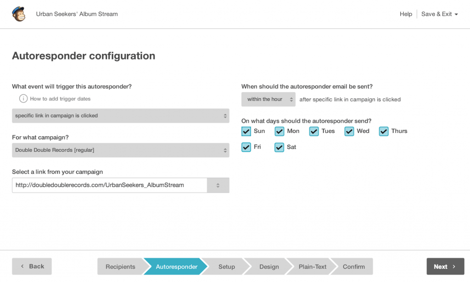Click the campaign link selector arrows
470x282 pixels.
(x=218, y=185)
